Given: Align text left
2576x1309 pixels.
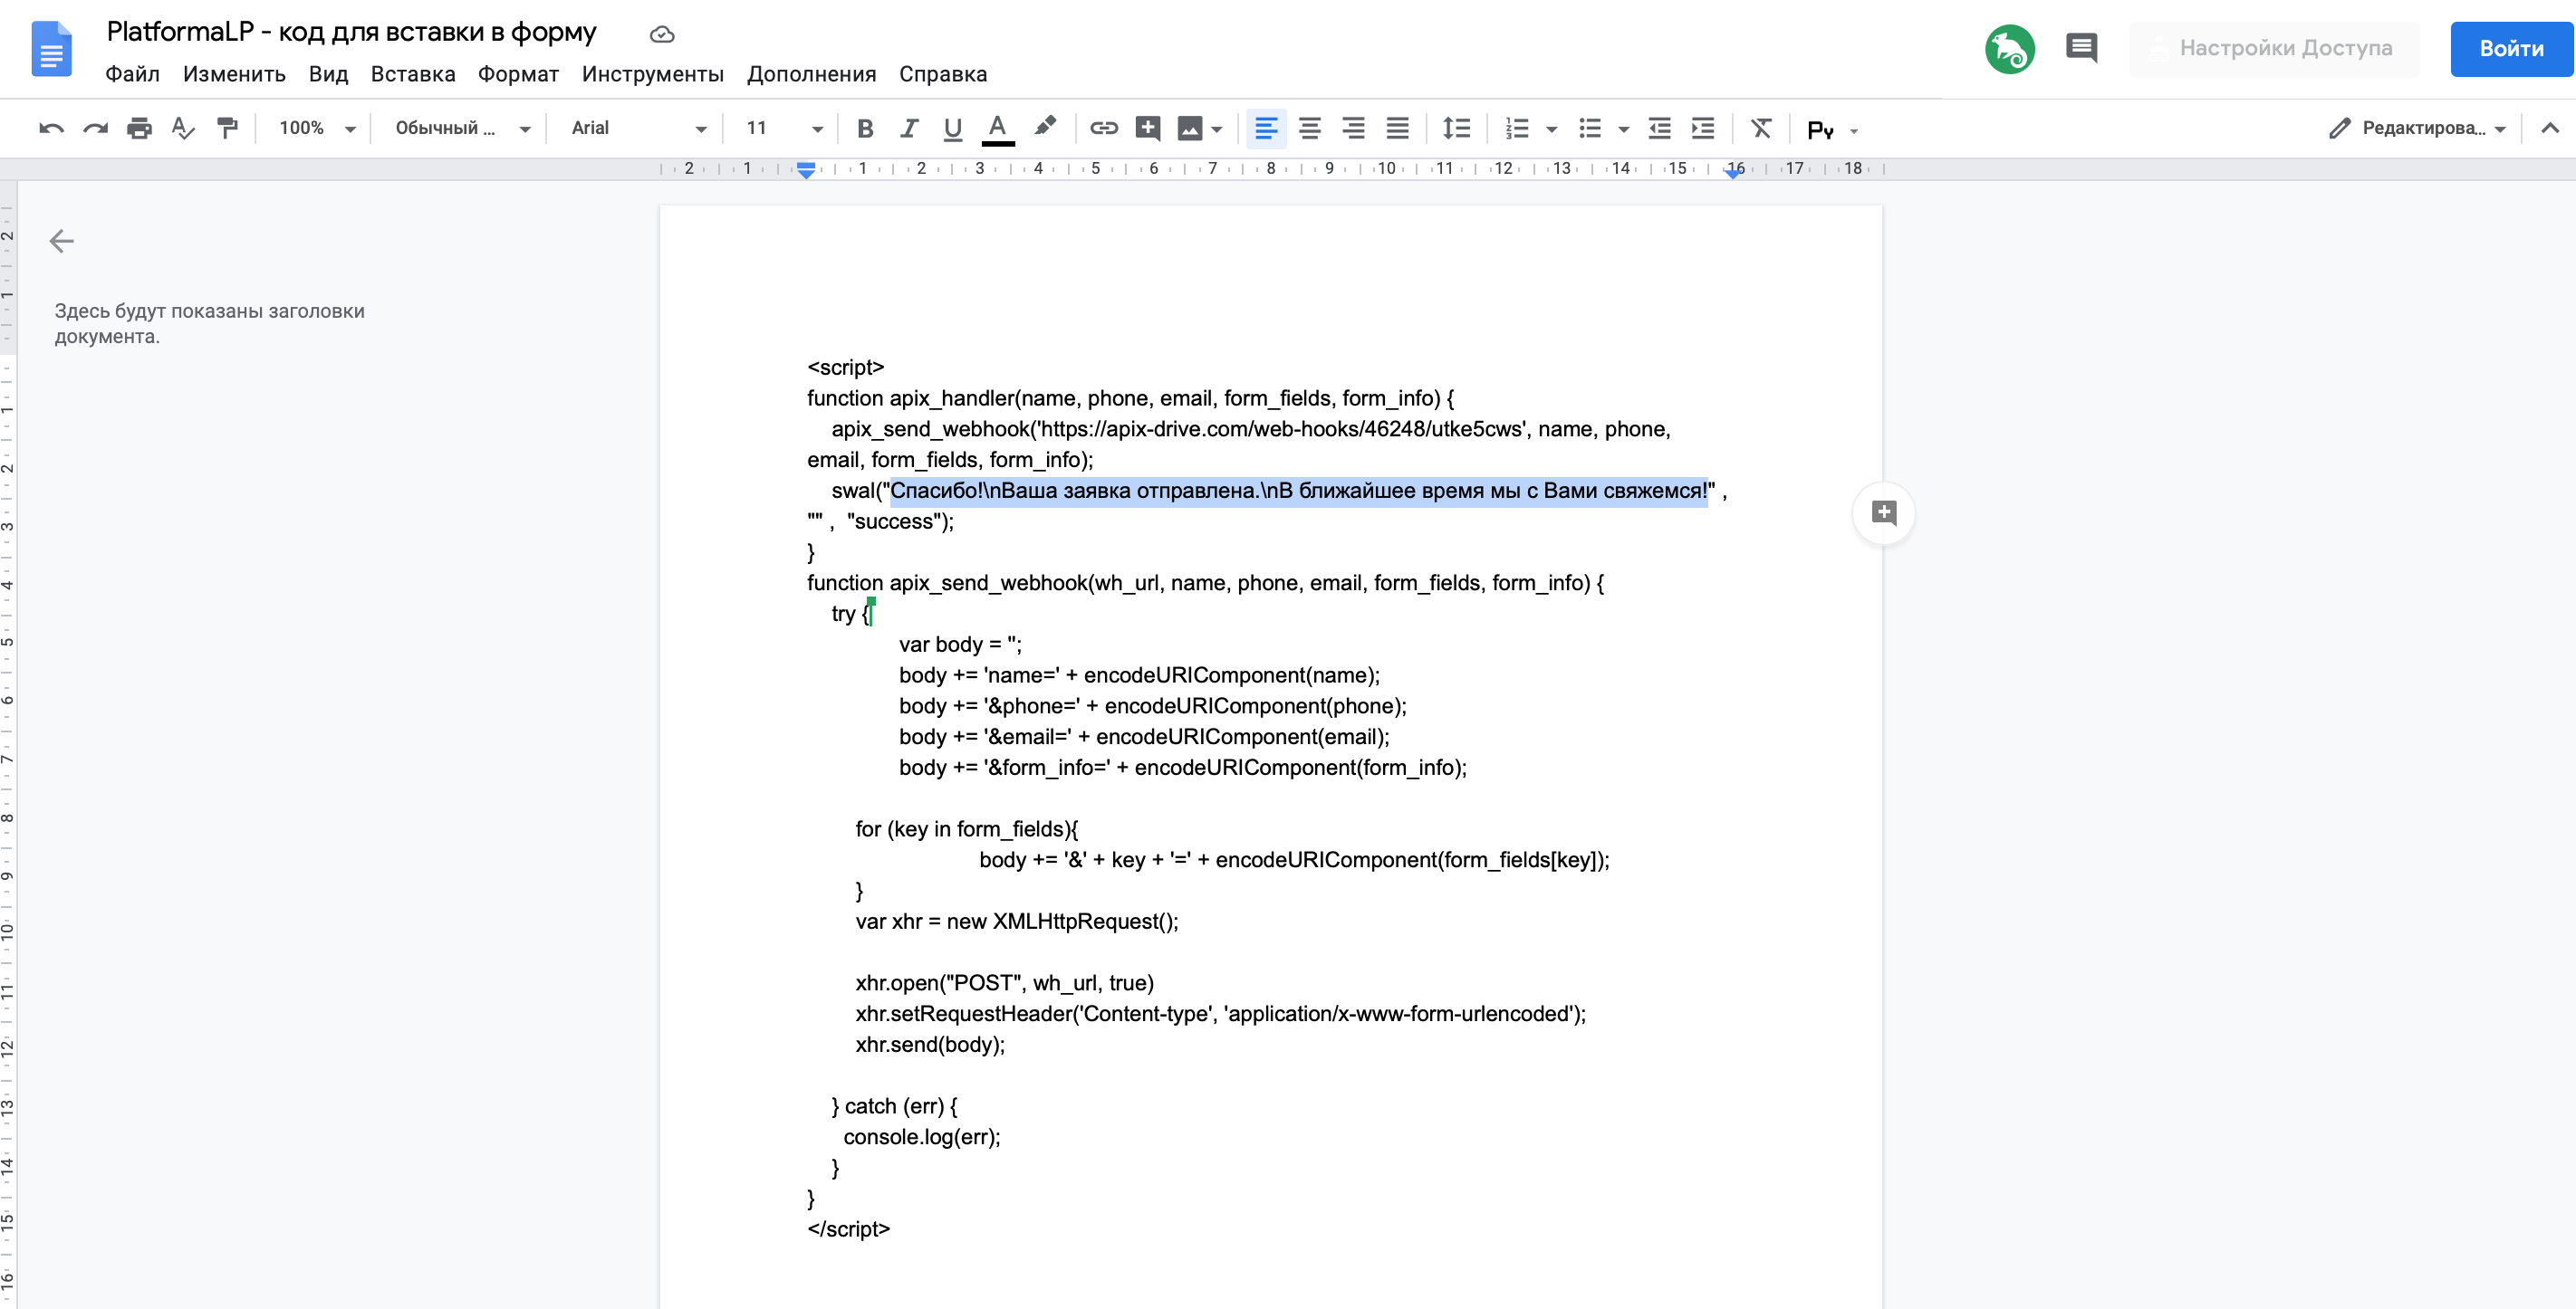Looking at the screenshot, I should click(x=1265, y=128).
